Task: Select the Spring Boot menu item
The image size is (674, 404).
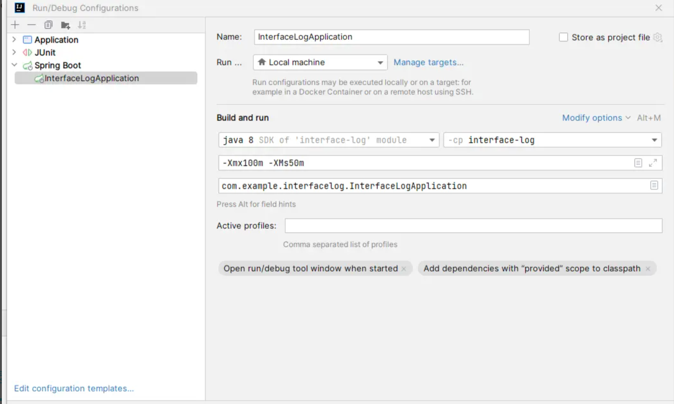Action: (x=57, y=65)
